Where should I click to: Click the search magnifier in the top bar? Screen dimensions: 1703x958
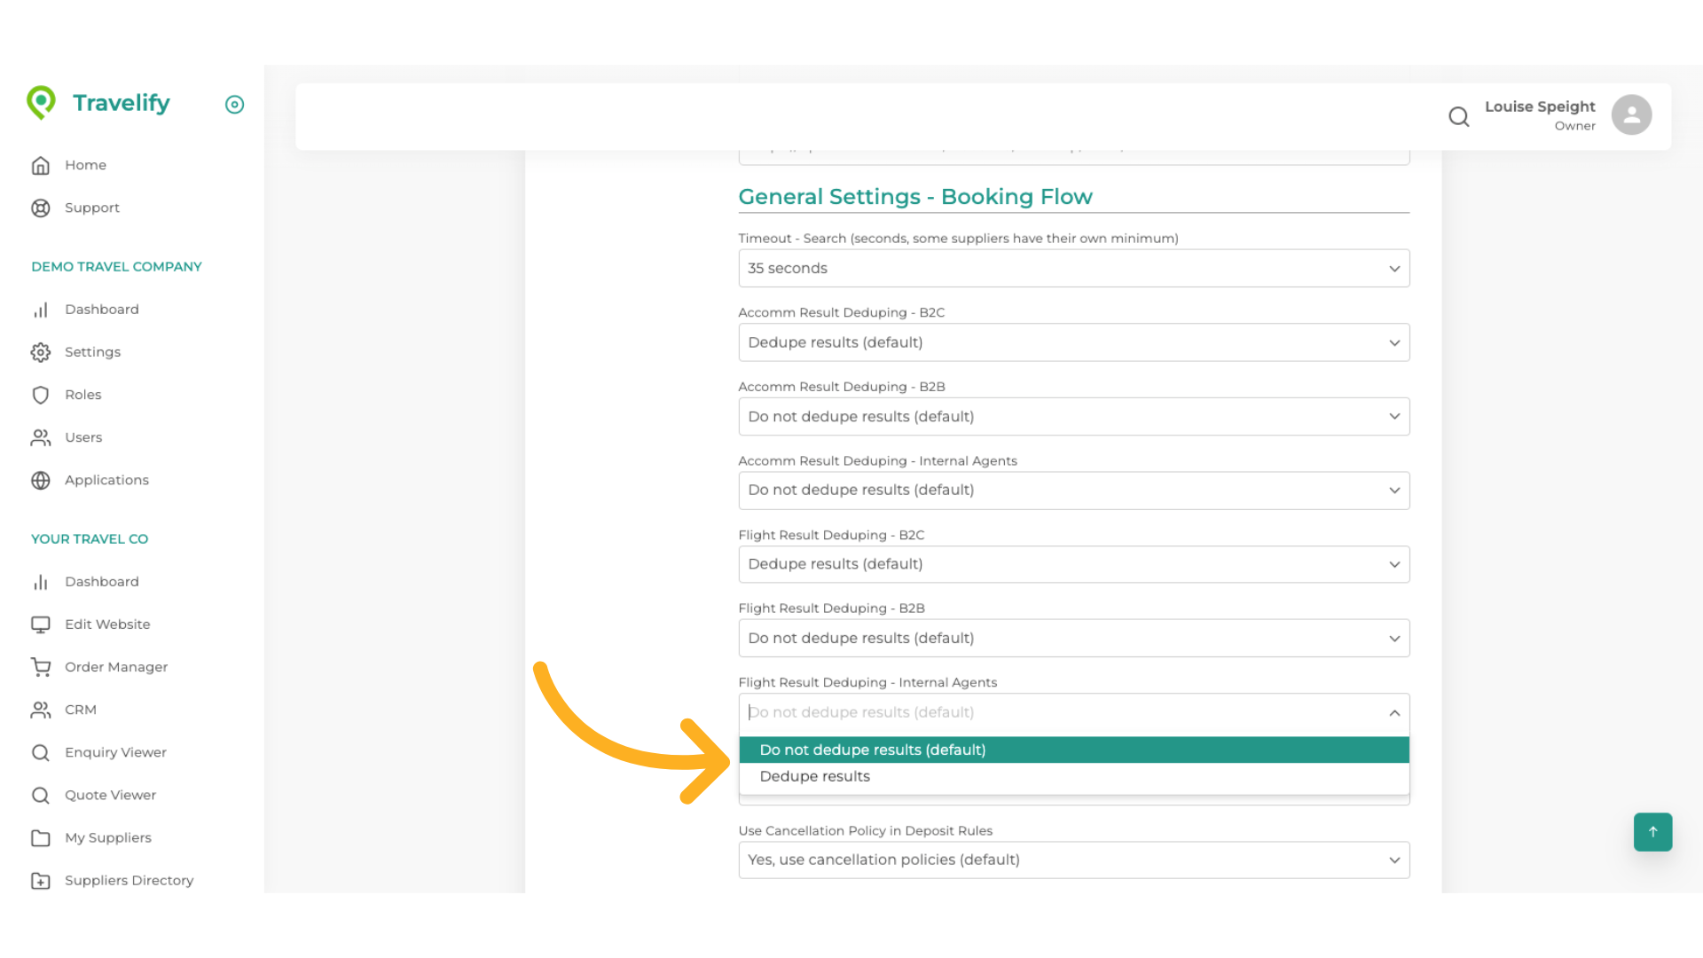[1459, 116]
